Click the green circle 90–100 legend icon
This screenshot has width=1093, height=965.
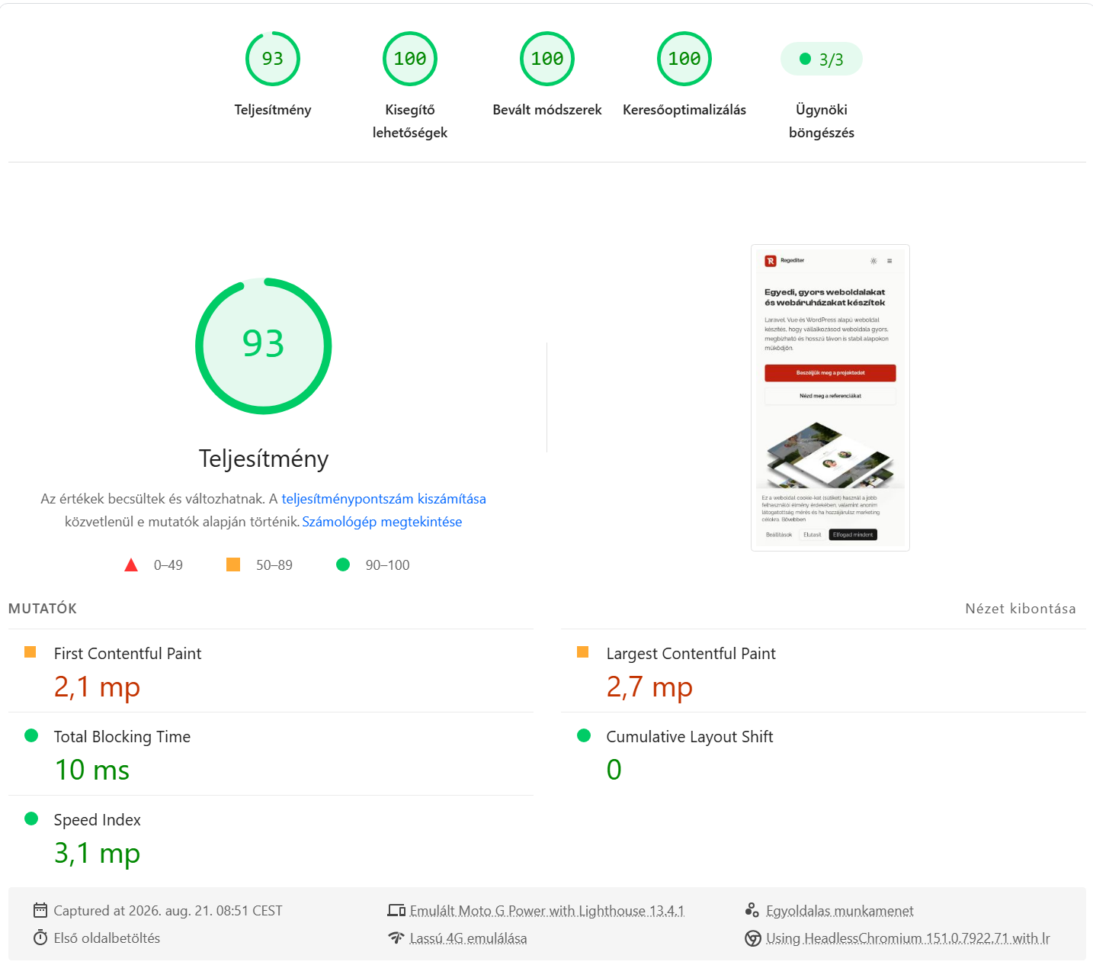pos(343,565)
